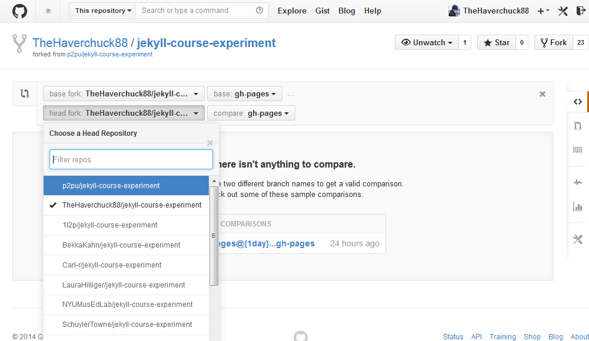Open TheHaverchuck88 owner link in repo title
The height and width of the screenshot is (341, 589).
[80, 43]
